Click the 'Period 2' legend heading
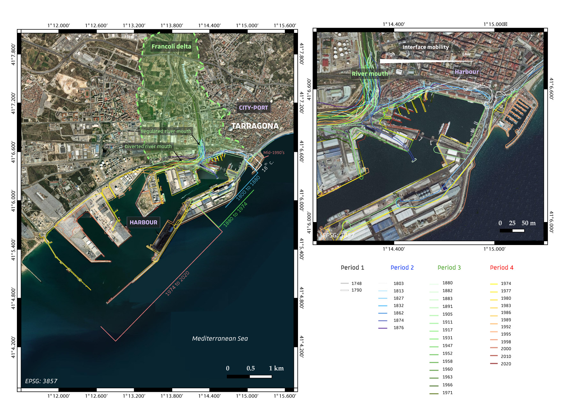The image size is (573, 409). pos(402,268)
